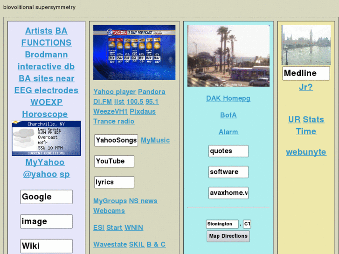Open the 7 Day Forecast weather image
Image resolution: width=339 pixels, height=254 pixels.
click(134, 53)
